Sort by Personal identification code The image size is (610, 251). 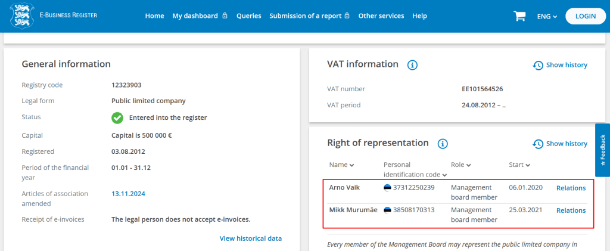pos(414,170)
